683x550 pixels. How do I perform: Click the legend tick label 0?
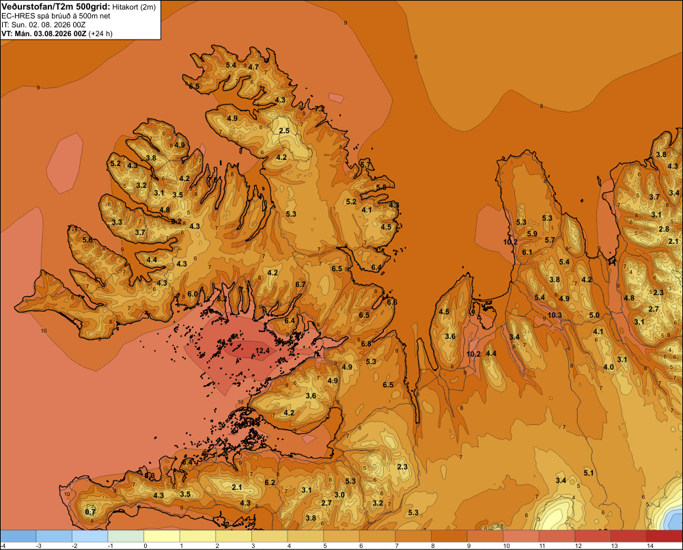(145, 546)
